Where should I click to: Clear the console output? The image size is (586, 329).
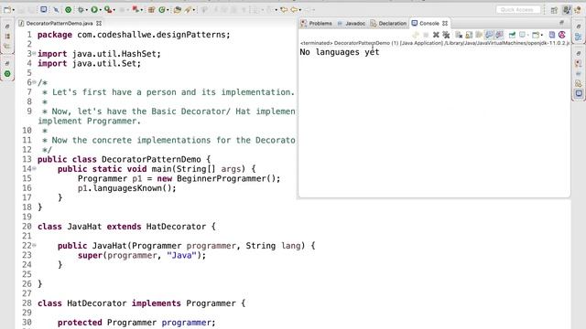click(459, 35)
